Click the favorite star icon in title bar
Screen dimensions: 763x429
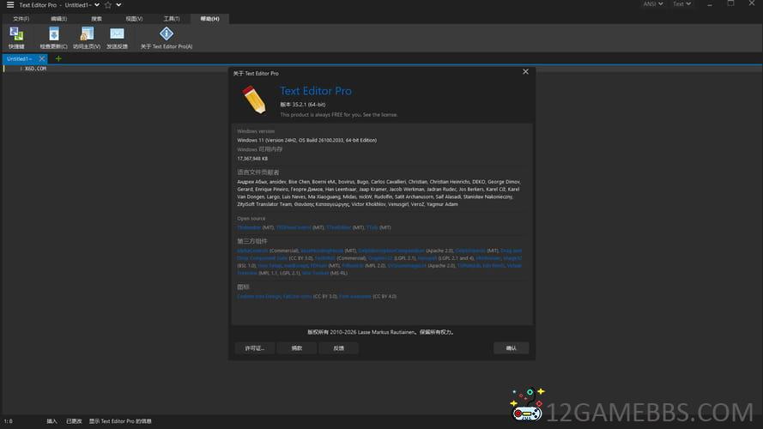[108, 4]
